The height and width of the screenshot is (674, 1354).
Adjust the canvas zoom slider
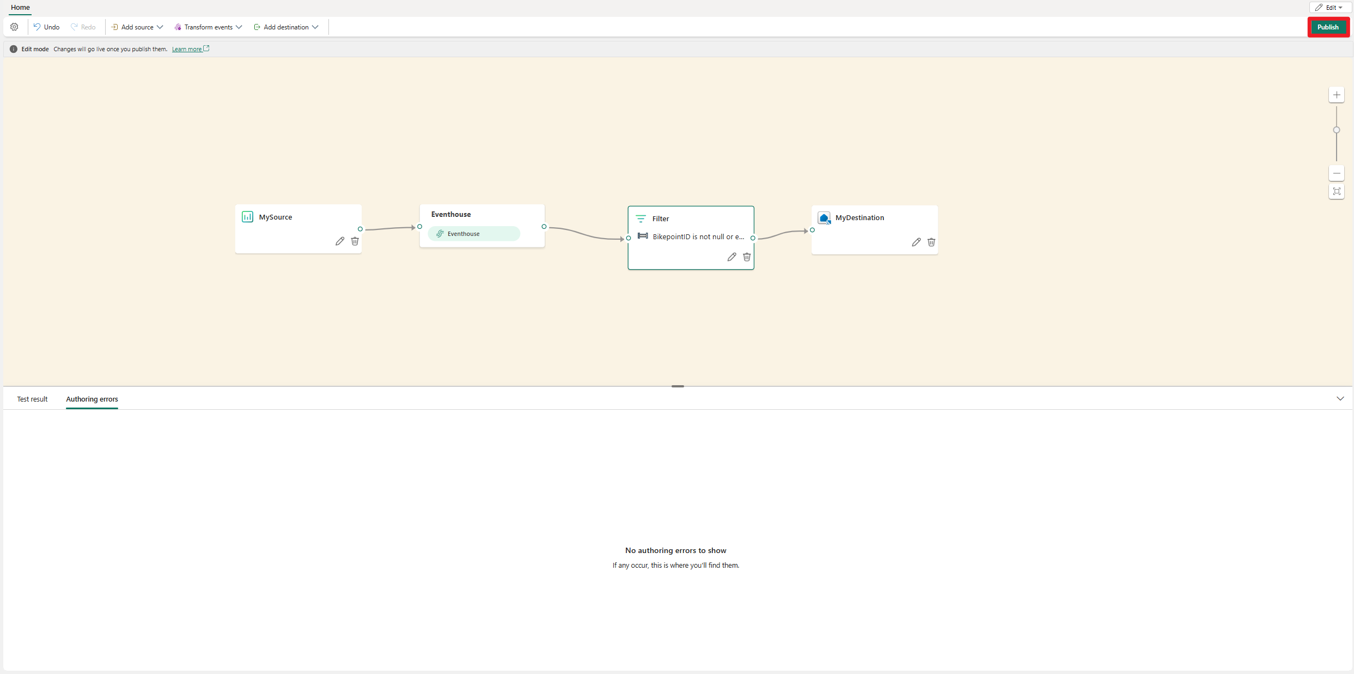tap(1335, 130)
